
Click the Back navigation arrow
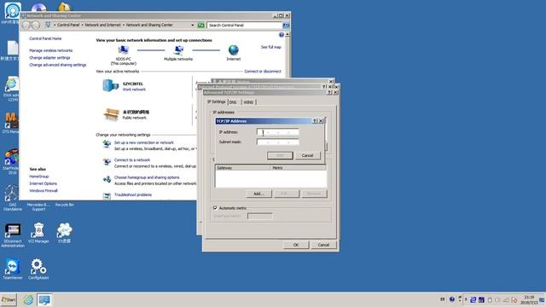[x=26, y=25]
